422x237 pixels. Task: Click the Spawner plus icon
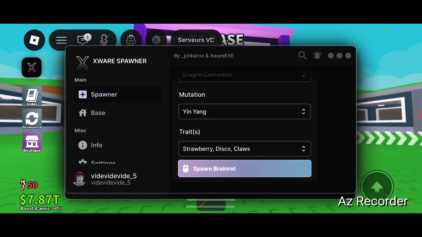pyautogui.click(x=82, y=94)
